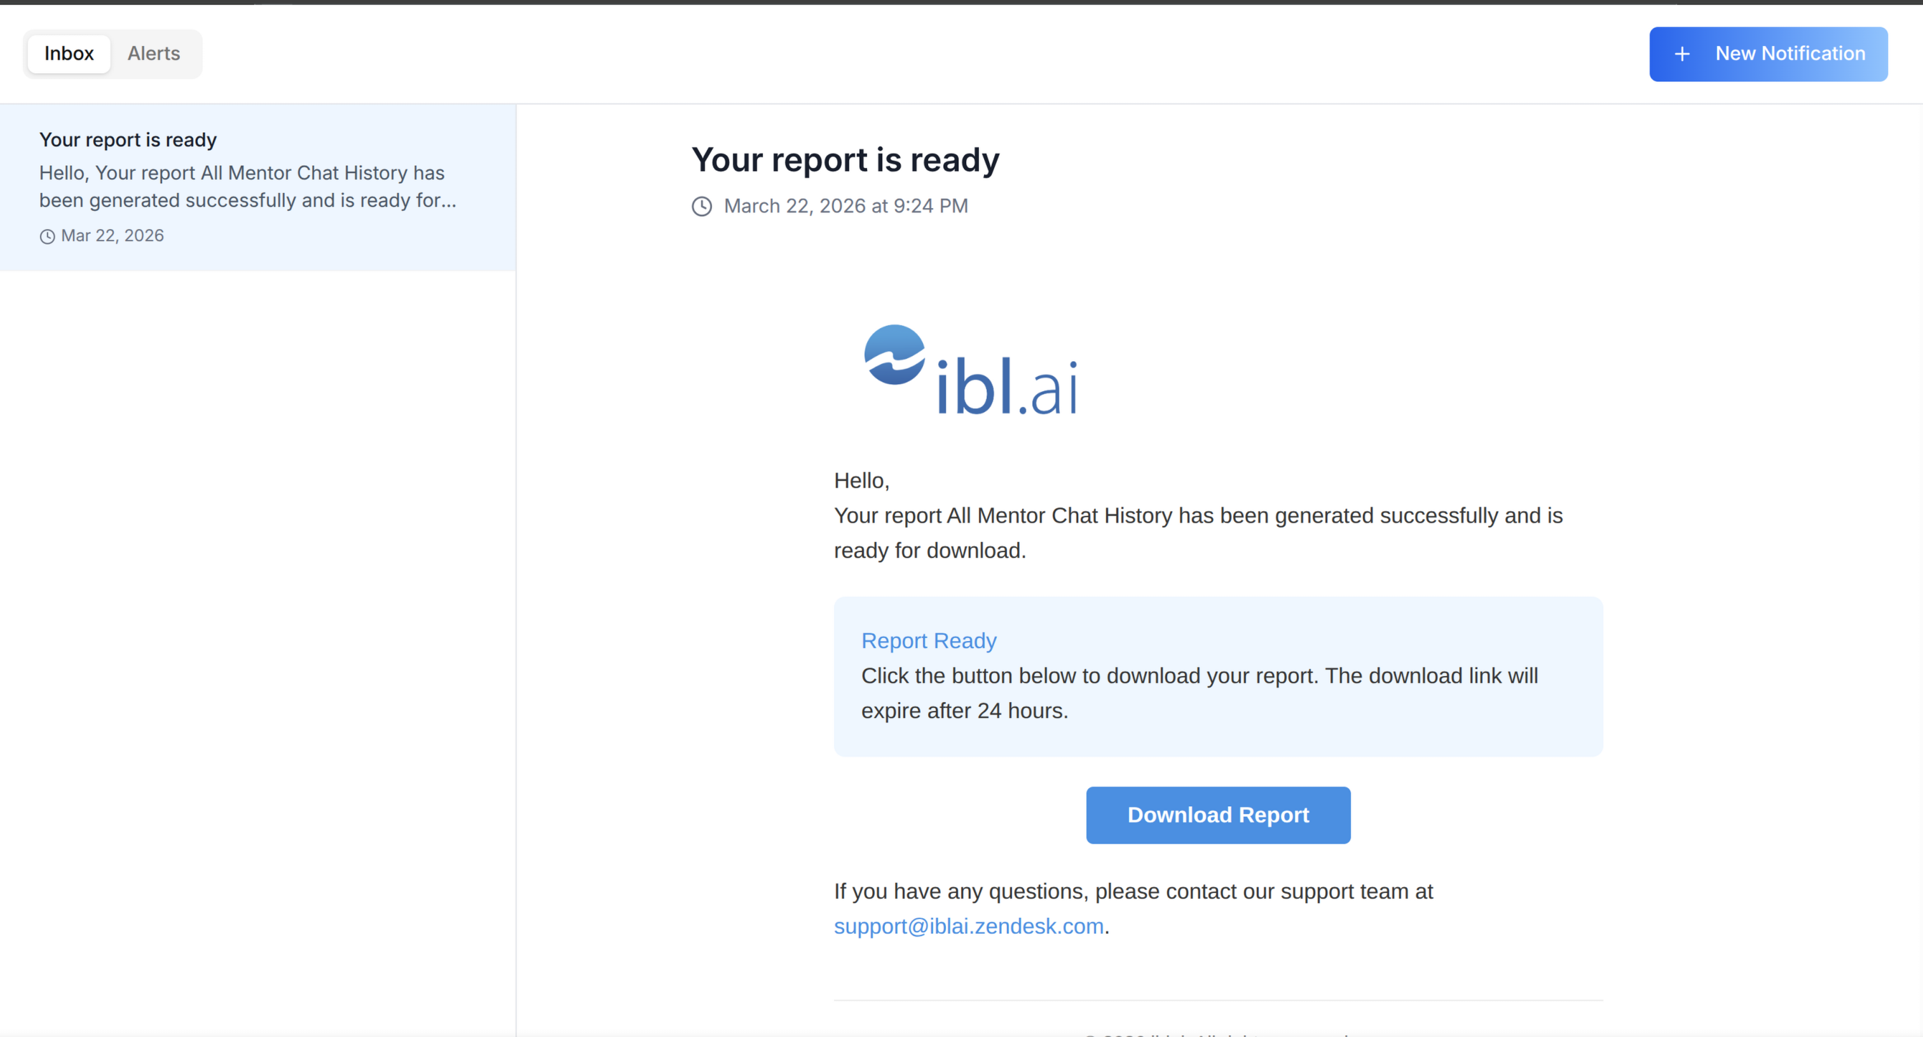Click the Report Ready heading in blue box
The height and width of the screenshot is (1037, 1923).
point(928,640)
